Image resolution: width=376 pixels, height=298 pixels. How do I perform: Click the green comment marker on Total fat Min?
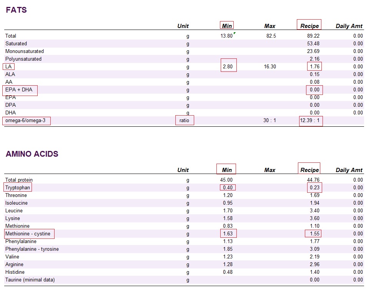pos(234,33)
